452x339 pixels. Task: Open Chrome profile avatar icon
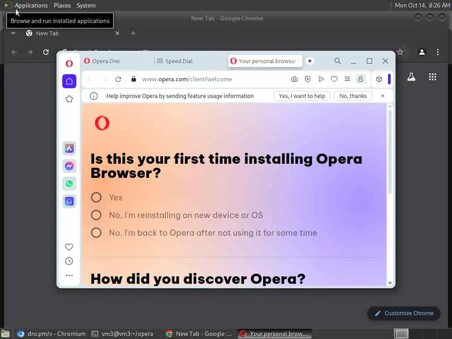(x=422, y=52)
